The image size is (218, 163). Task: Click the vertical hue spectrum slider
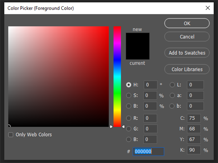pyautogui.click(x=117, y=77)
